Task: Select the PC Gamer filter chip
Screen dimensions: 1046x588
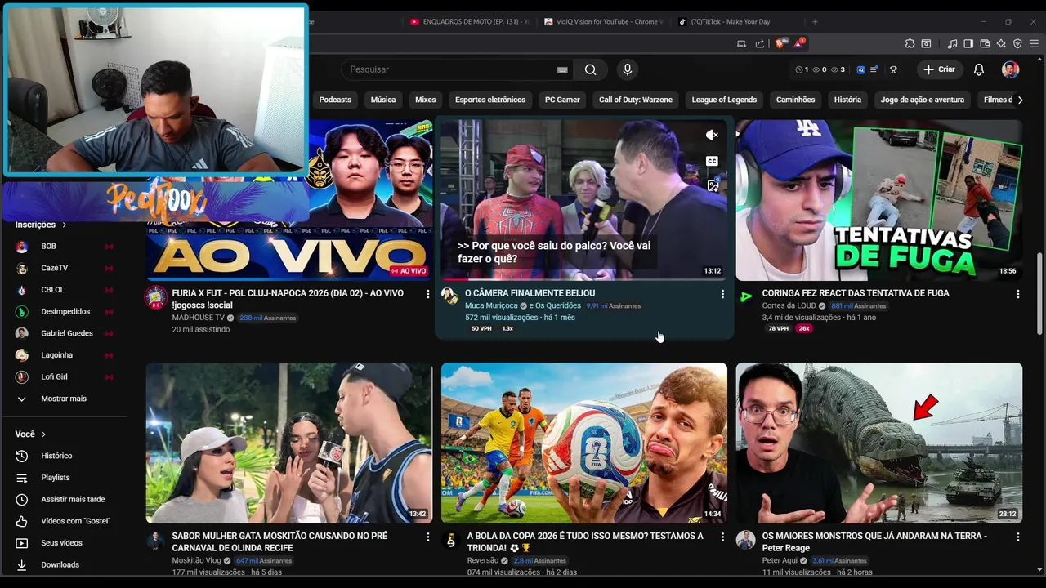Action: pyautogui.click(x=562, y=100)
